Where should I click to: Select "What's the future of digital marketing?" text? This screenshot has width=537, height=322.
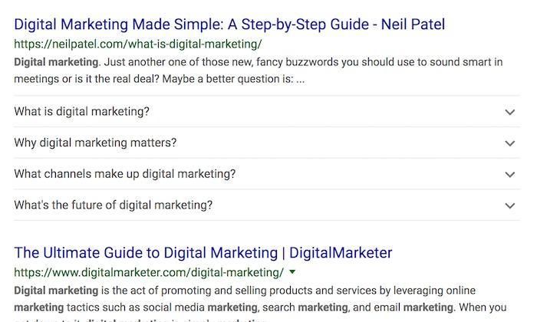click(x=113, y=205)
